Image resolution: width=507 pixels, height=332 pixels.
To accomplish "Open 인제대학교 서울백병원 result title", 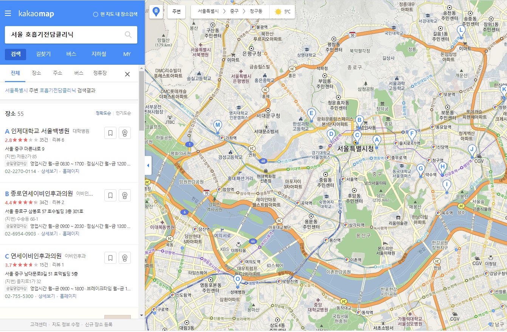I will coord(40,131).
